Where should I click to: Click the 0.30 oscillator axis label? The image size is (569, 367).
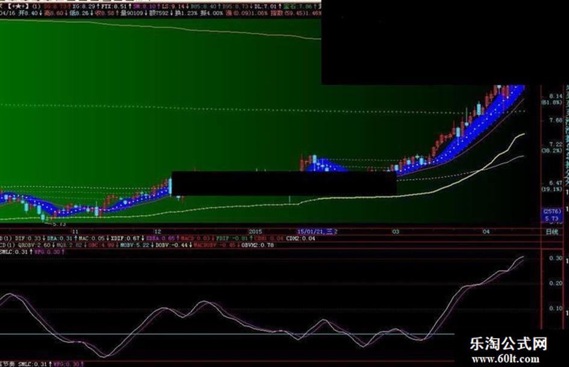coord(556,259)
